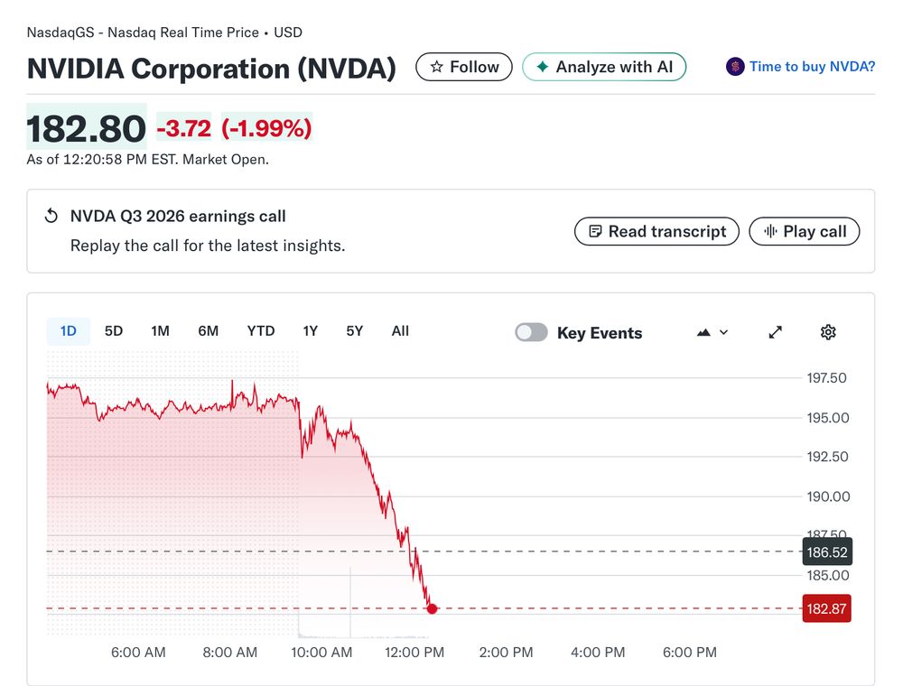Show the All-time chart range
Image resolution: width=903 pixels, height=686 pixels.
tap(400, 331)
